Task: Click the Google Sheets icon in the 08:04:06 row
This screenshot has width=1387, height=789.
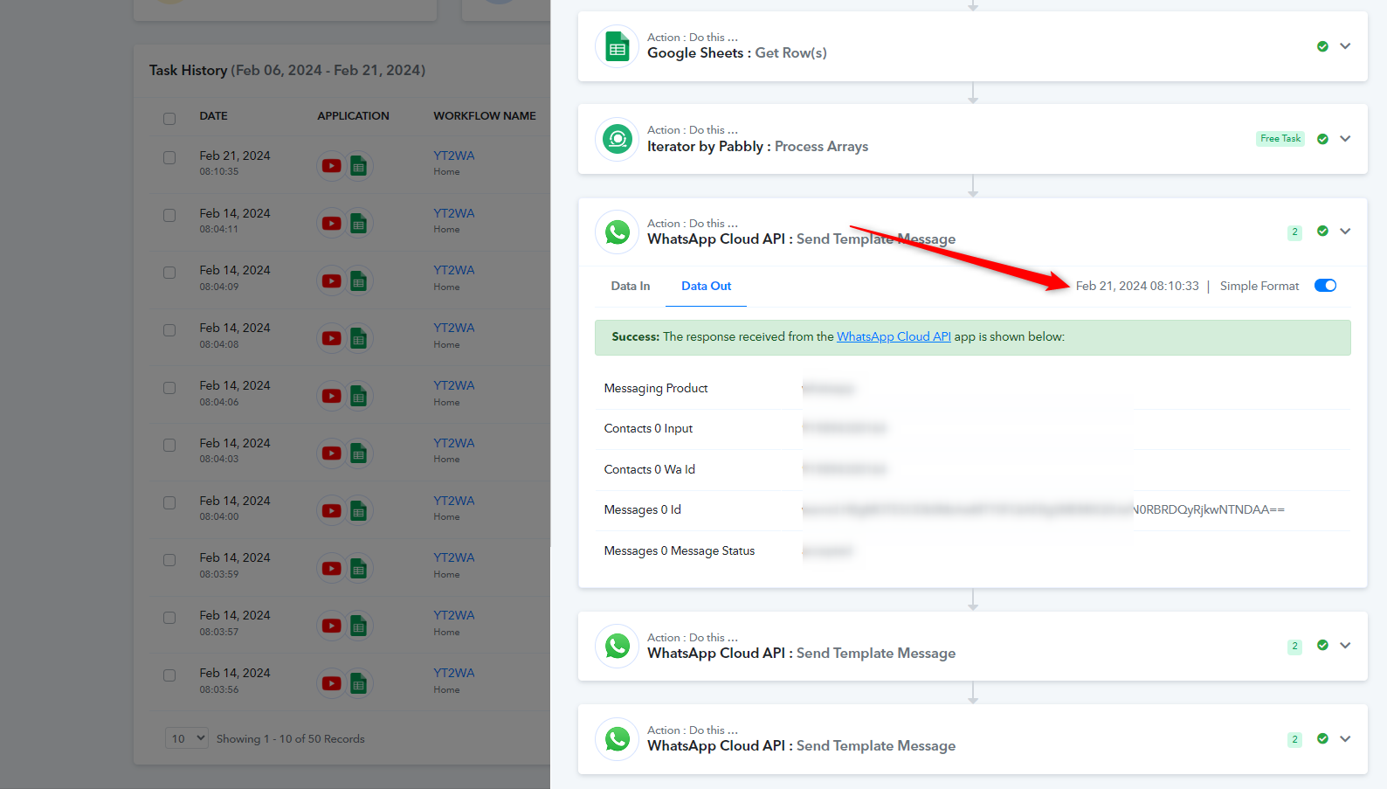Action: [x=358, y=396]
